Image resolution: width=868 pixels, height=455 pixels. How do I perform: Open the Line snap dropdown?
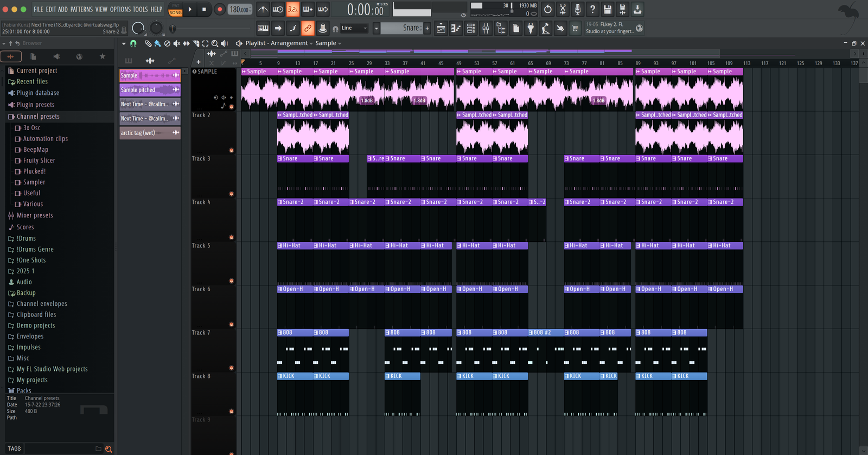354,28
